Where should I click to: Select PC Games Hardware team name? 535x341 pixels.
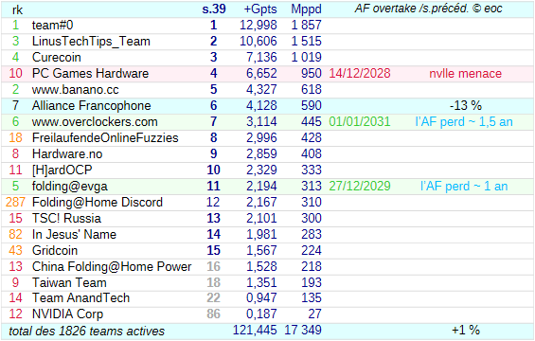[x=90, y=73]
